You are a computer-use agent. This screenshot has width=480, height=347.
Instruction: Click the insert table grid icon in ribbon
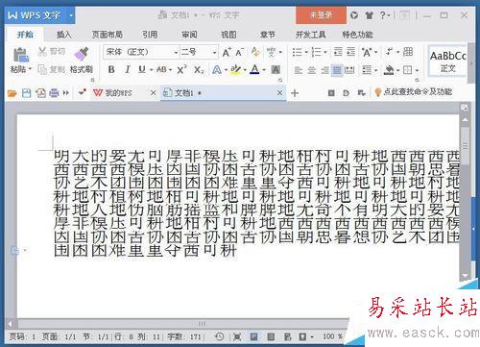408,52
